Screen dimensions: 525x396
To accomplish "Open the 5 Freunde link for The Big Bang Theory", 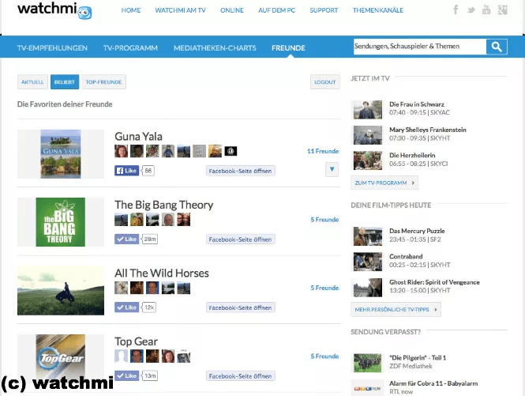I will [x=324, y=220].
